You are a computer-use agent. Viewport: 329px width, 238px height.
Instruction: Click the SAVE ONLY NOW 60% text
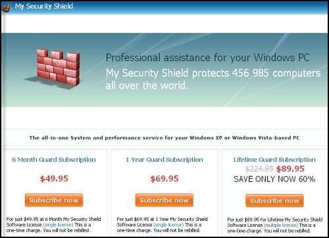point(274,179)
